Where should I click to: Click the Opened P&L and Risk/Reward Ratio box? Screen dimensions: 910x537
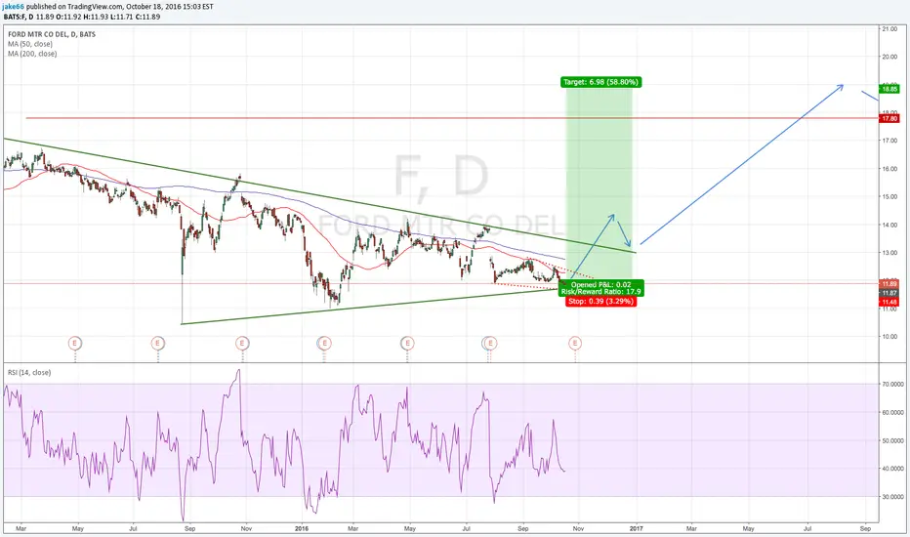[600, 288]
